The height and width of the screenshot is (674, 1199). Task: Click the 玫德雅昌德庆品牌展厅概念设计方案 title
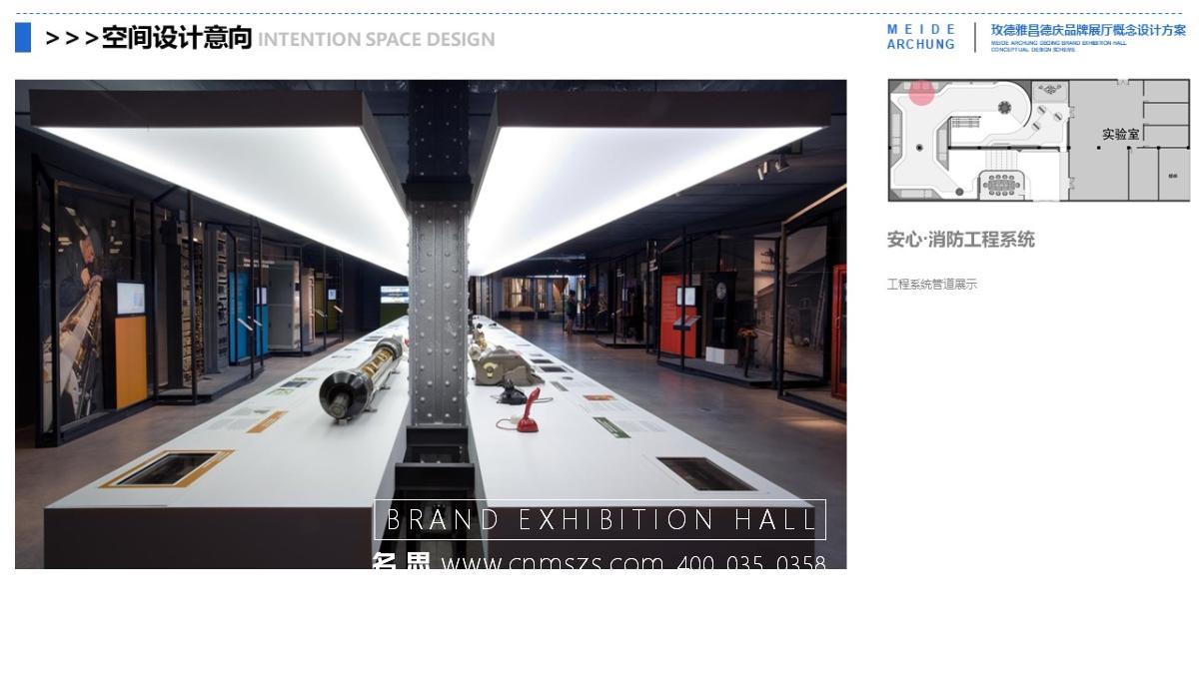click(x=1088, y=30)
